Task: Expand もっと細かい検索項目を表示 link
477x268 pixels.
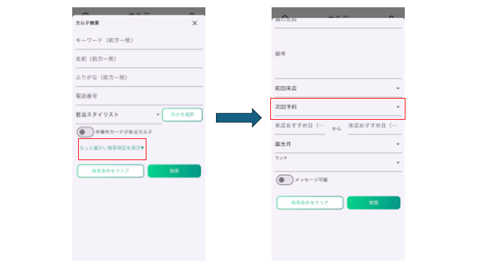Action: click(x=111, y=148)
